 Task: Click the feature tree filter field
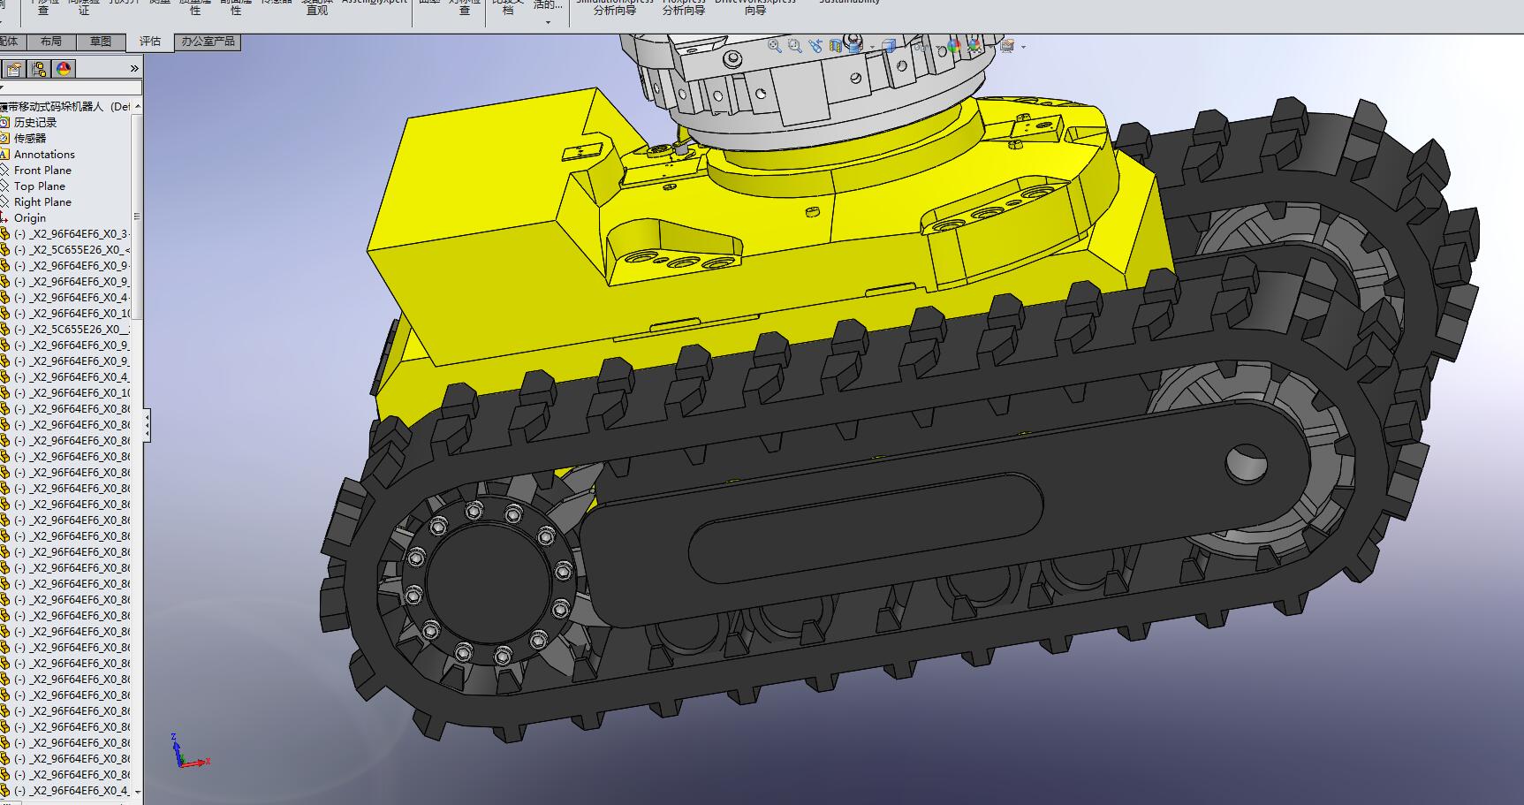(71, 87)
